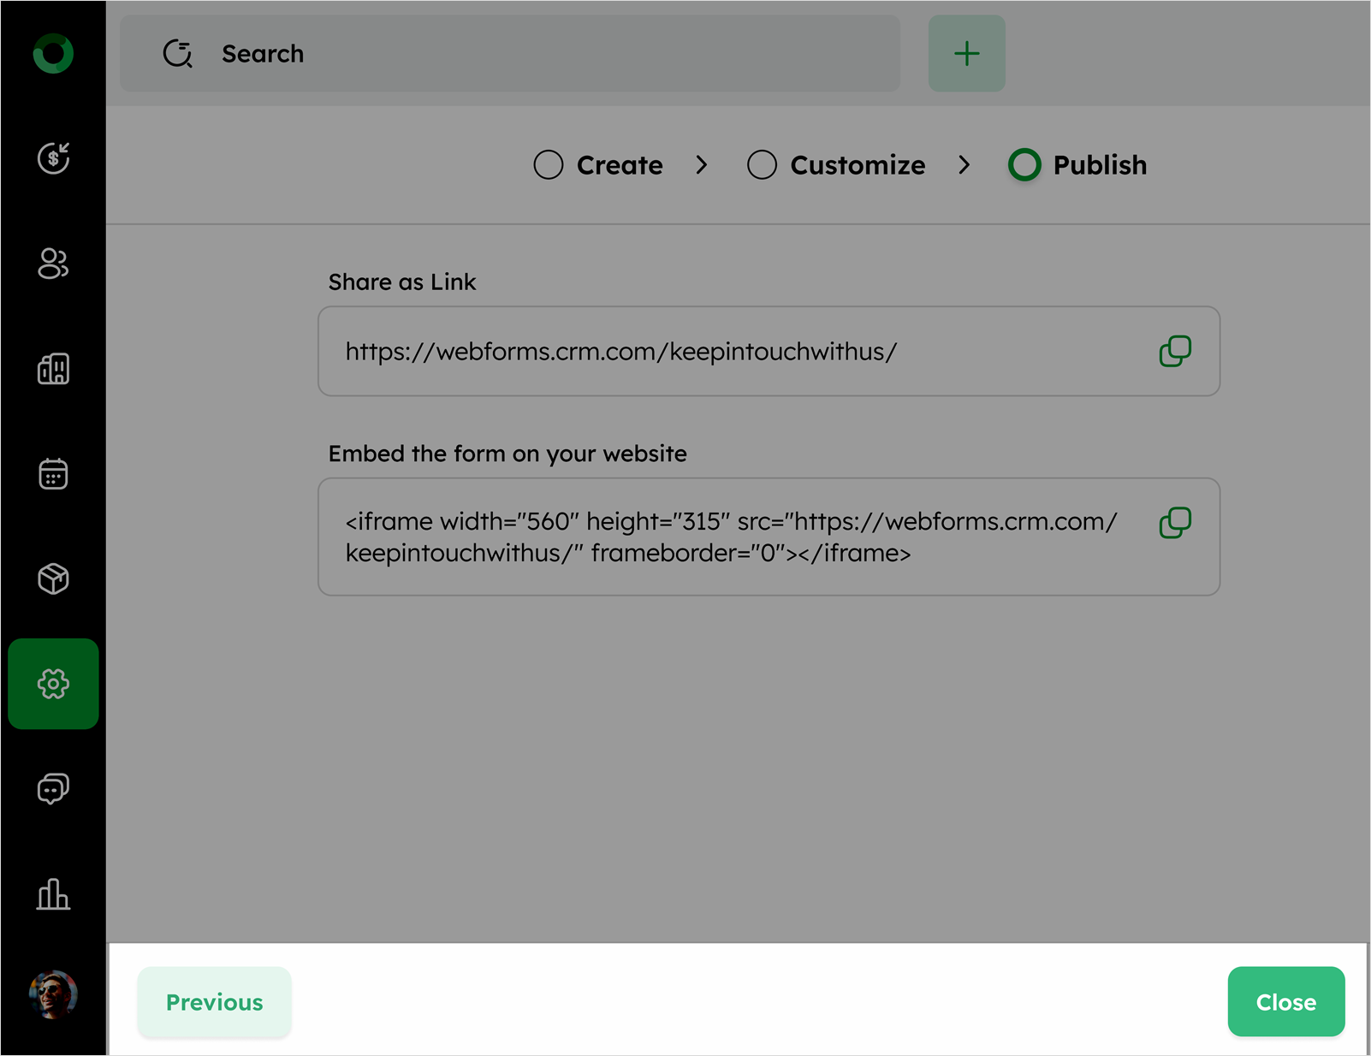This screenshot has height=1056, width=1371.
Task: Click the chevron after Customize step
Action: (964, 164)
